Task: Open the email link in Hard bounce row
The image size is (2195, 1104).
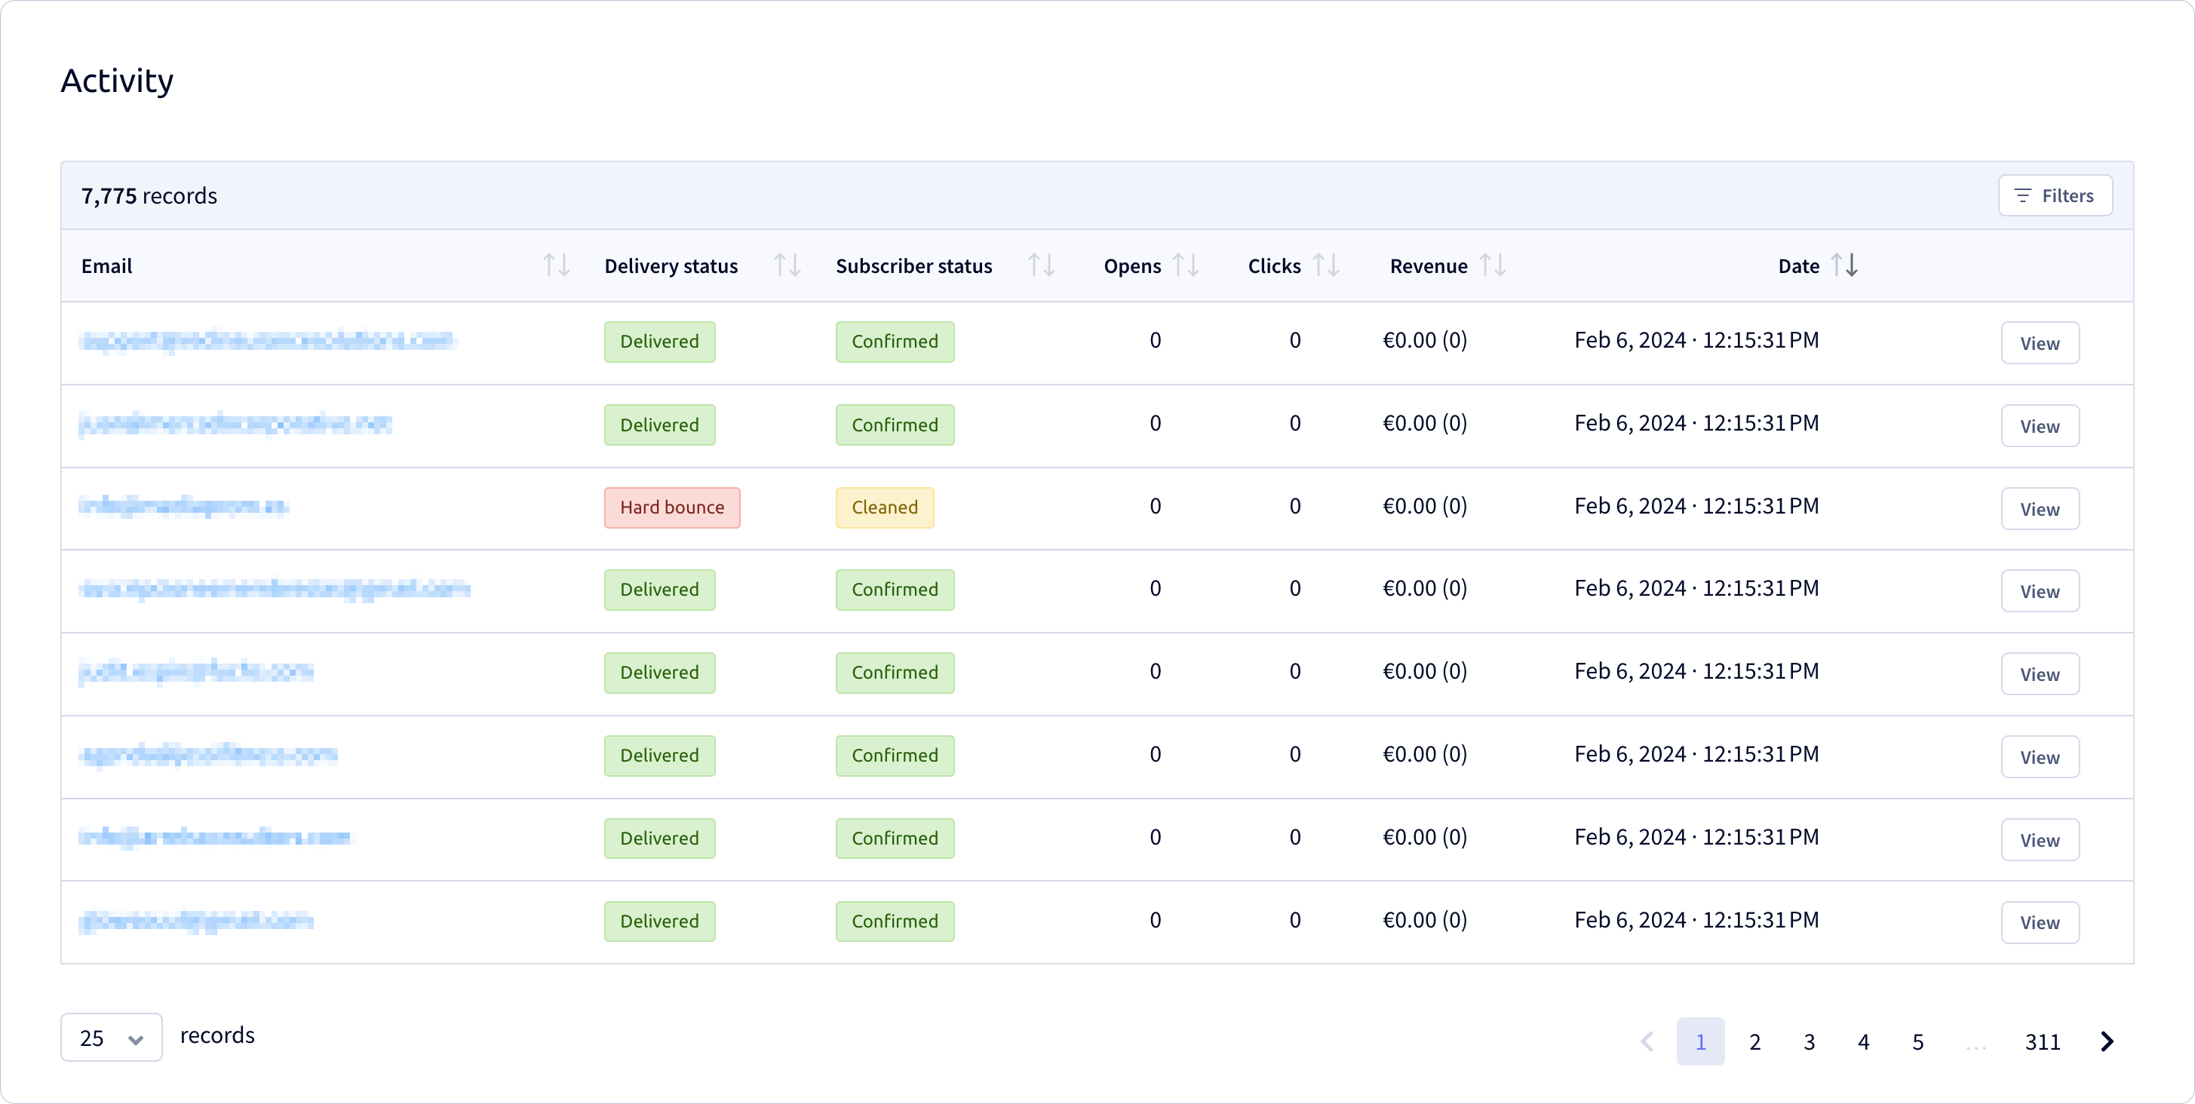Action: click(x=183, y=506)
